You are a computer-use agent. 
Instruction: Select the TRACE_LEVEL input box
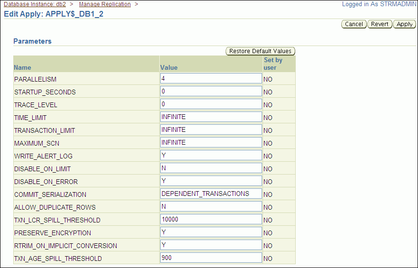pos(211,104)
